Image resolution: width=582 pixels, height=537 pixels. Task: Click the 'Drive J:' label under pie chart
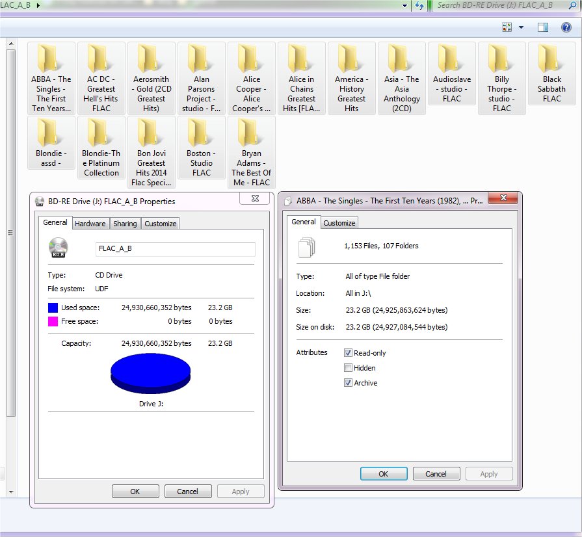click(x=151, y=404)
